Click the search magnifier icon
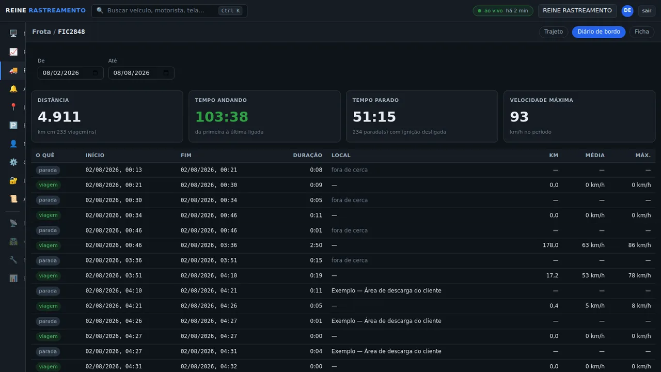Image resolution: width=661 pixels, height=372 pixels. [x=100, y=11]
